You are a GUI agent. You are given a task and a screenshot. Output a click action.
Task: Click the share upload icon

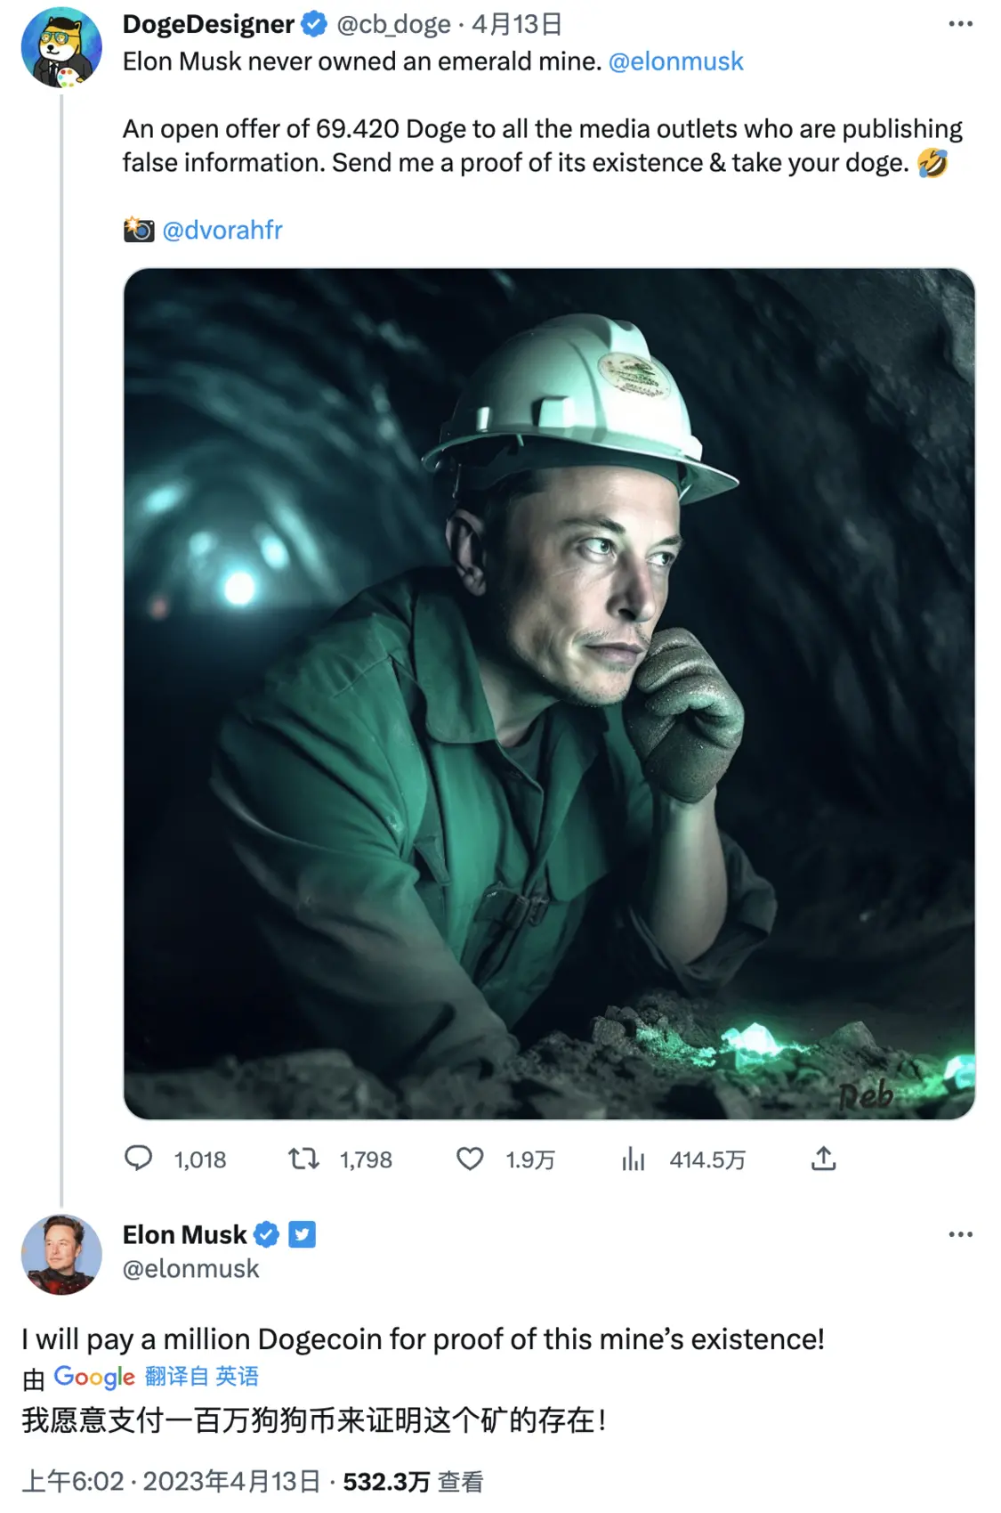pos(824,1159)
